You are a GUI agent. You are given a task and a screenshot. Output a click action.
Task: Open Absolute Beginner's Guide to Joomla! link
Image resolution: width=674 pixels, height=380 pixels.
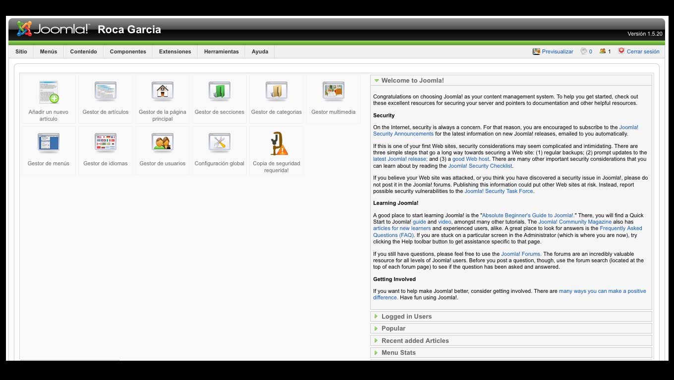527,216
